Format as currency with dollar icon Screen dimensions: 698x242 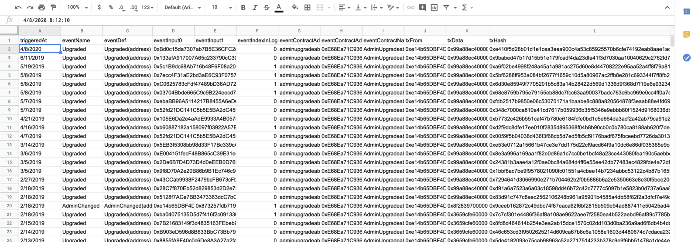99,7
